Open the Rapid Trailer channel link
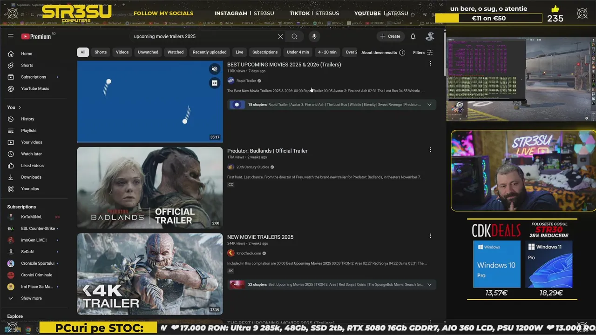This screenshot has height=335, width=596. (x=246, y=81)
